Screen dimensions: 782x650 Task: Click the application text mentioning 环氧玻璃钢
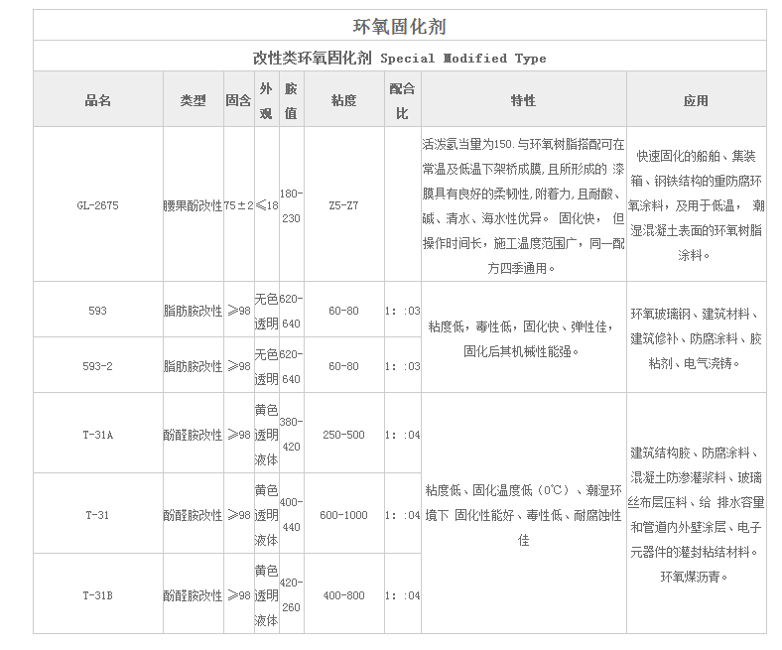point(696,338)
